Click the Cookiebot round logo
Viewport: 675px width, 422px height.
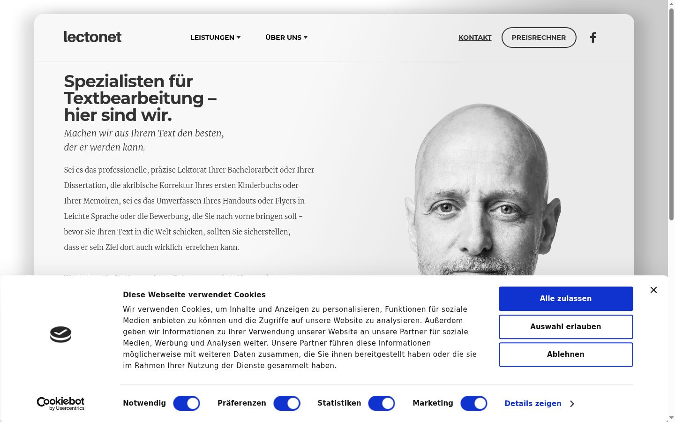[x=60, y=334]
